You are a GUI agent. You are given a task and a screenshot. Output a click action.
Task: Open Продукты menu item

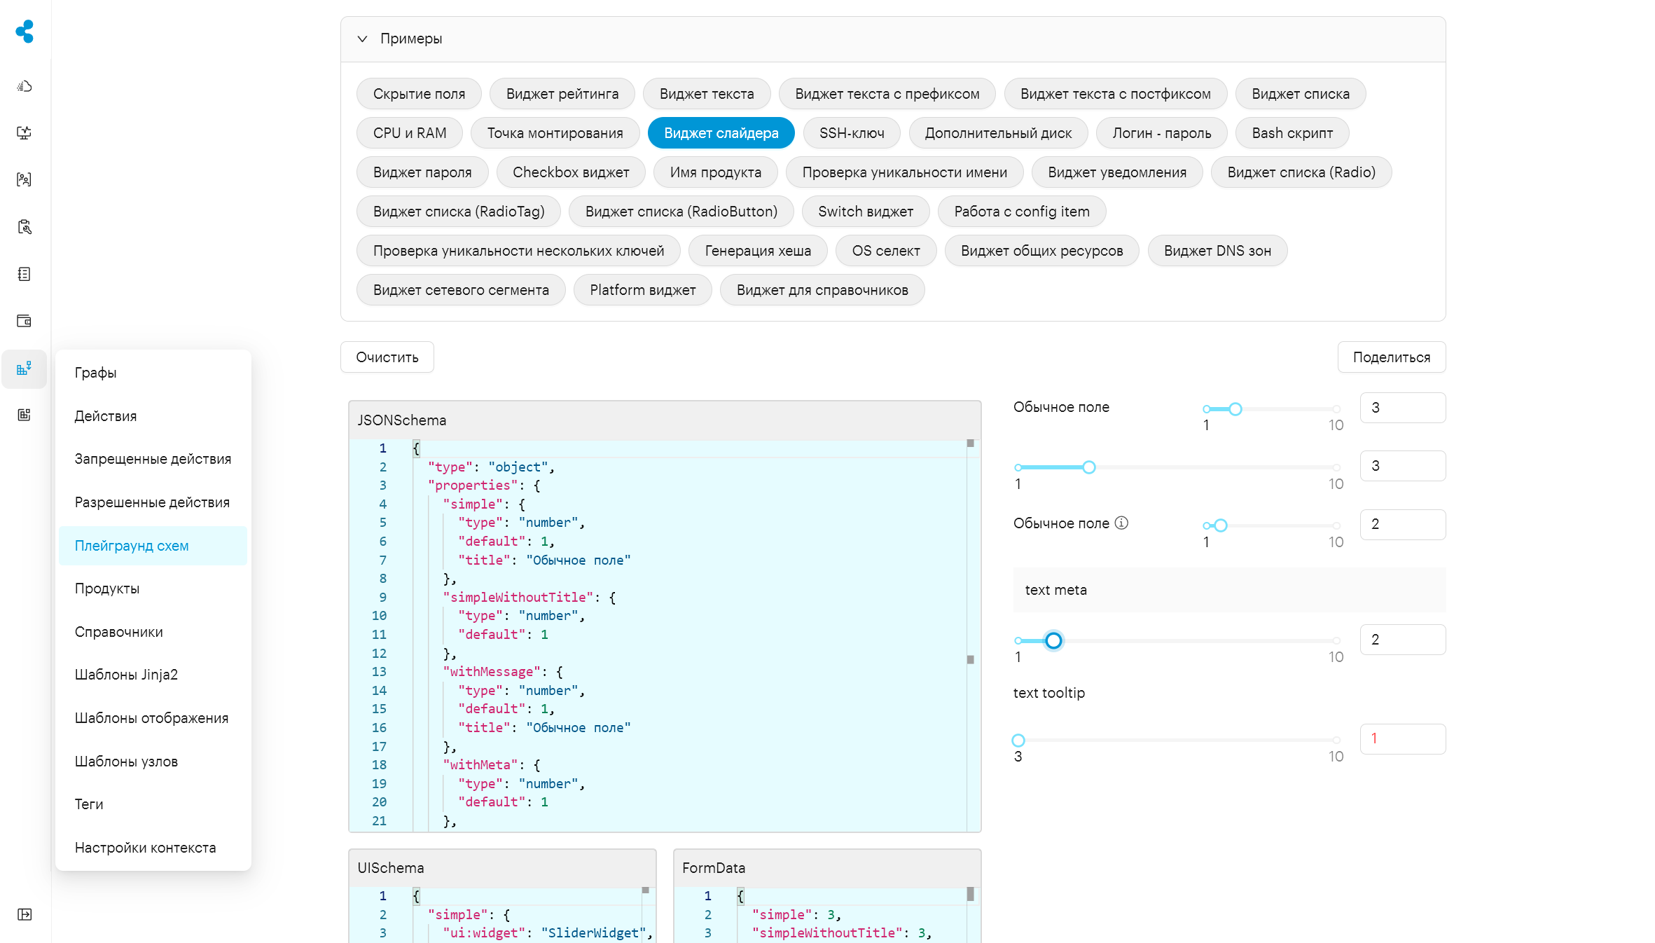point(153,588)
